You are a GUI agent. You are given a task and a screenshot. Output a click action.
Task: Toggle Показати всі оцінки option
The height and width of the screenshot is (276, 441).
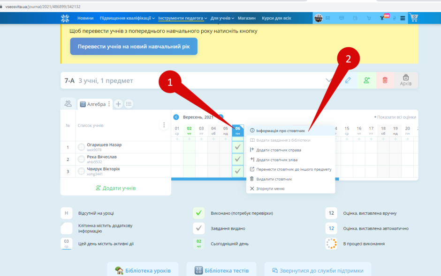click(x=395, y=117)
